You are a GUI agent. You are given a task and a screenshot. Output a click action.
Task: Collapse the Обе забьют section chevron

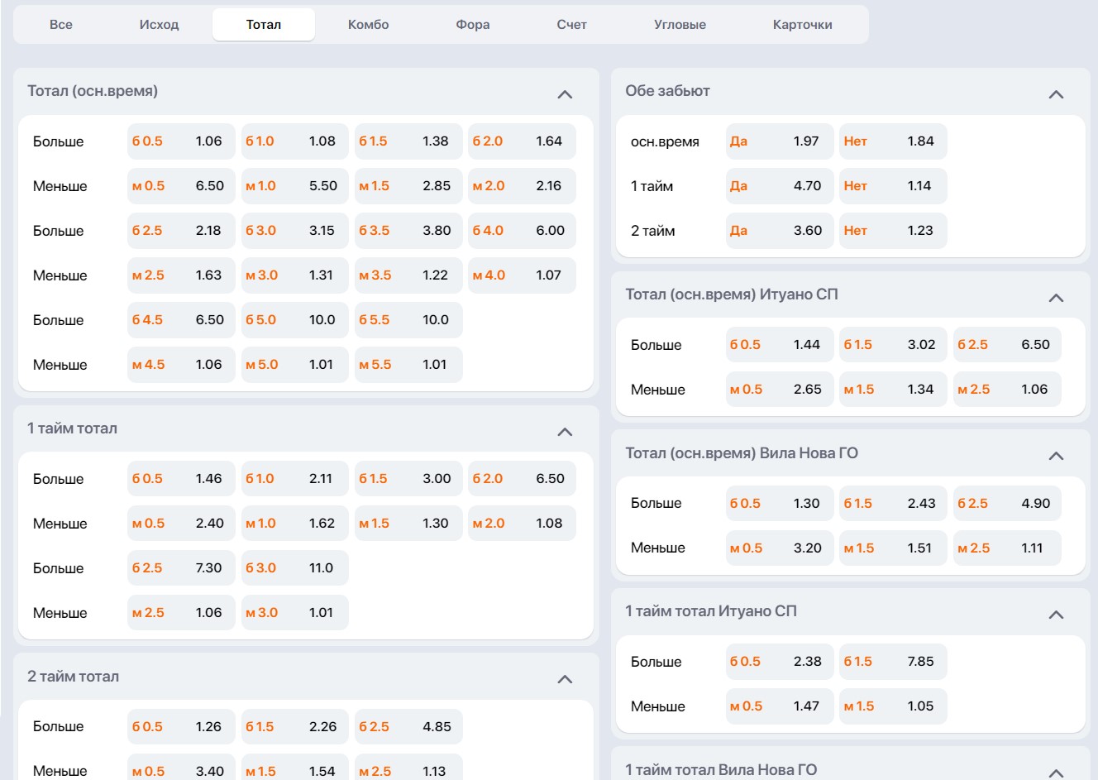click(1056, 94)
